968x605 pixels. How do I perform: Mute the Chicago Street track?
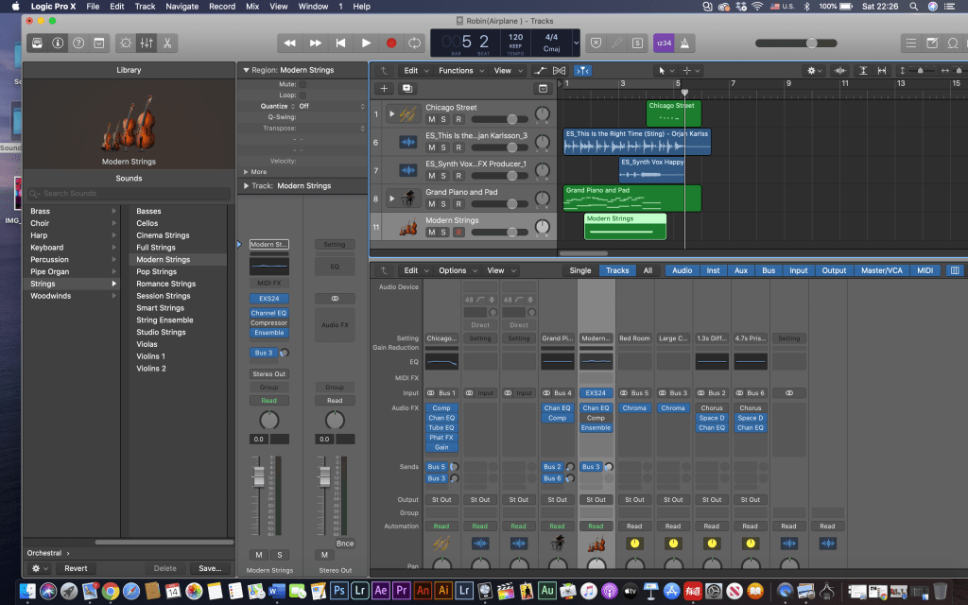(x=432, y=119)
